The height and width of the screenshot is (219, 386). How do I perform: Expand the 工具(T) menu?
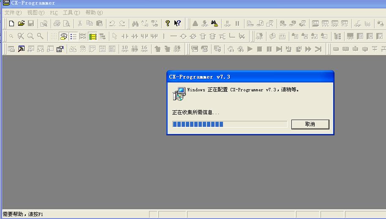pos(71,13)
